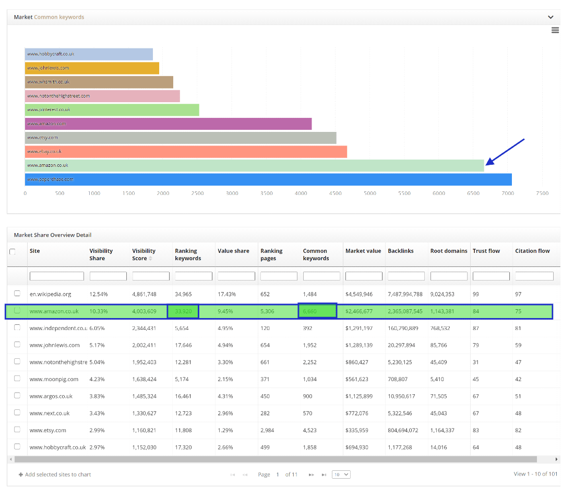
Task: Click the www.notonthehighstreet.com chart bar
Action: point(102,96)
